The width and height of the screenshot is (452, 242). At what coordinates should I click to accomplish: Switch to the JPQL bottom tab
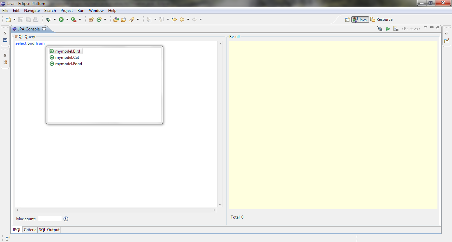click(17, 230)
